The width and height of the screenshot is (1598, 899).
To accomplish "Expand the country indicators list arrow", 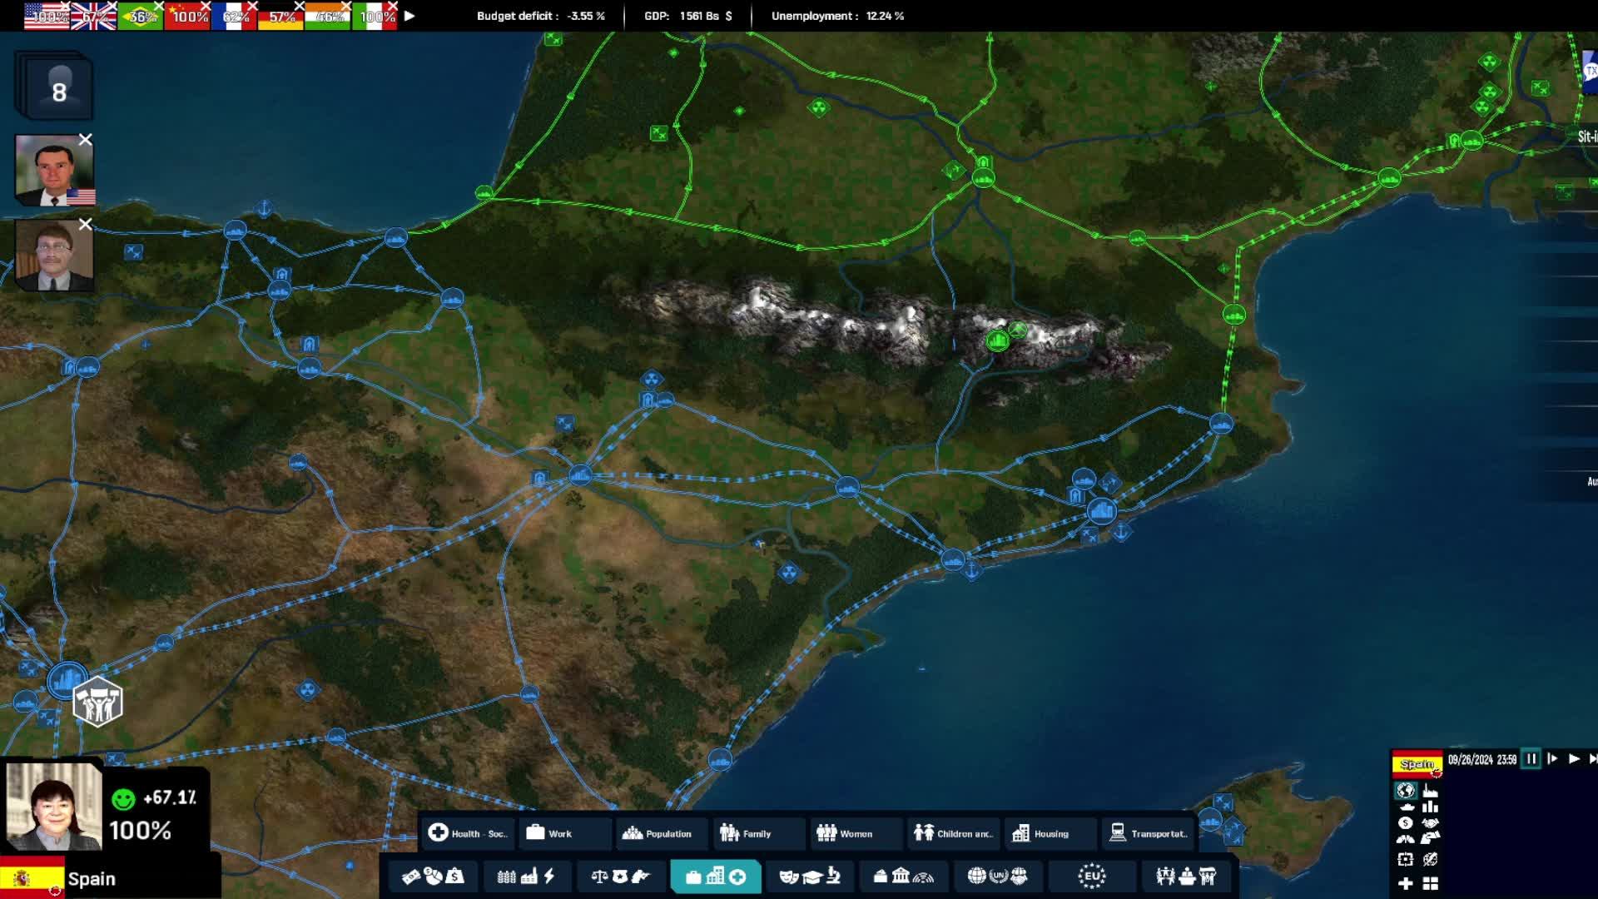I will click(409, 16).
